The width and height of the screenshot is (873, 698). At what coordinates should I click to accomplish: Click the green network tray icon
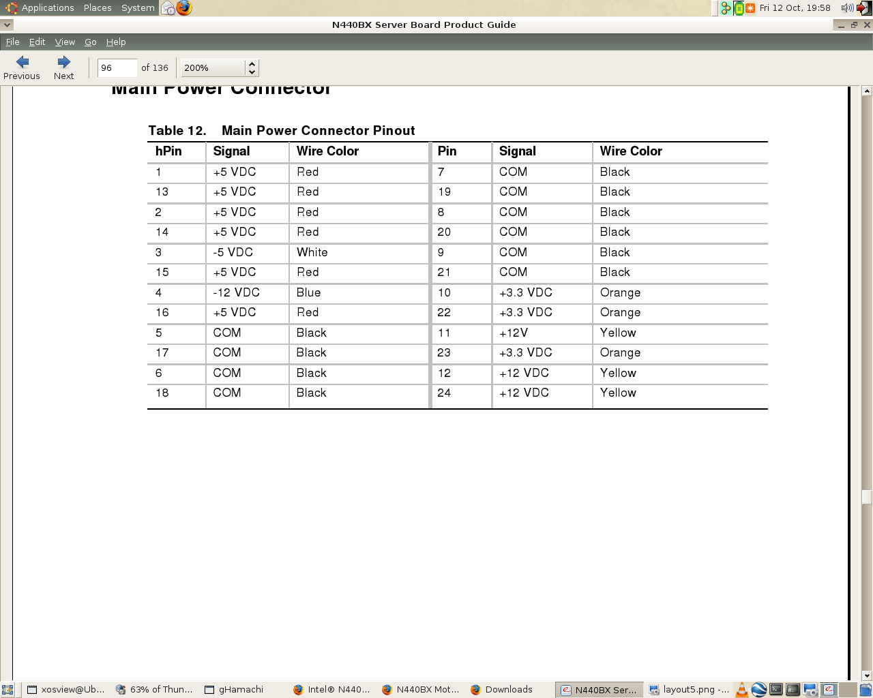tap(726, 8)
